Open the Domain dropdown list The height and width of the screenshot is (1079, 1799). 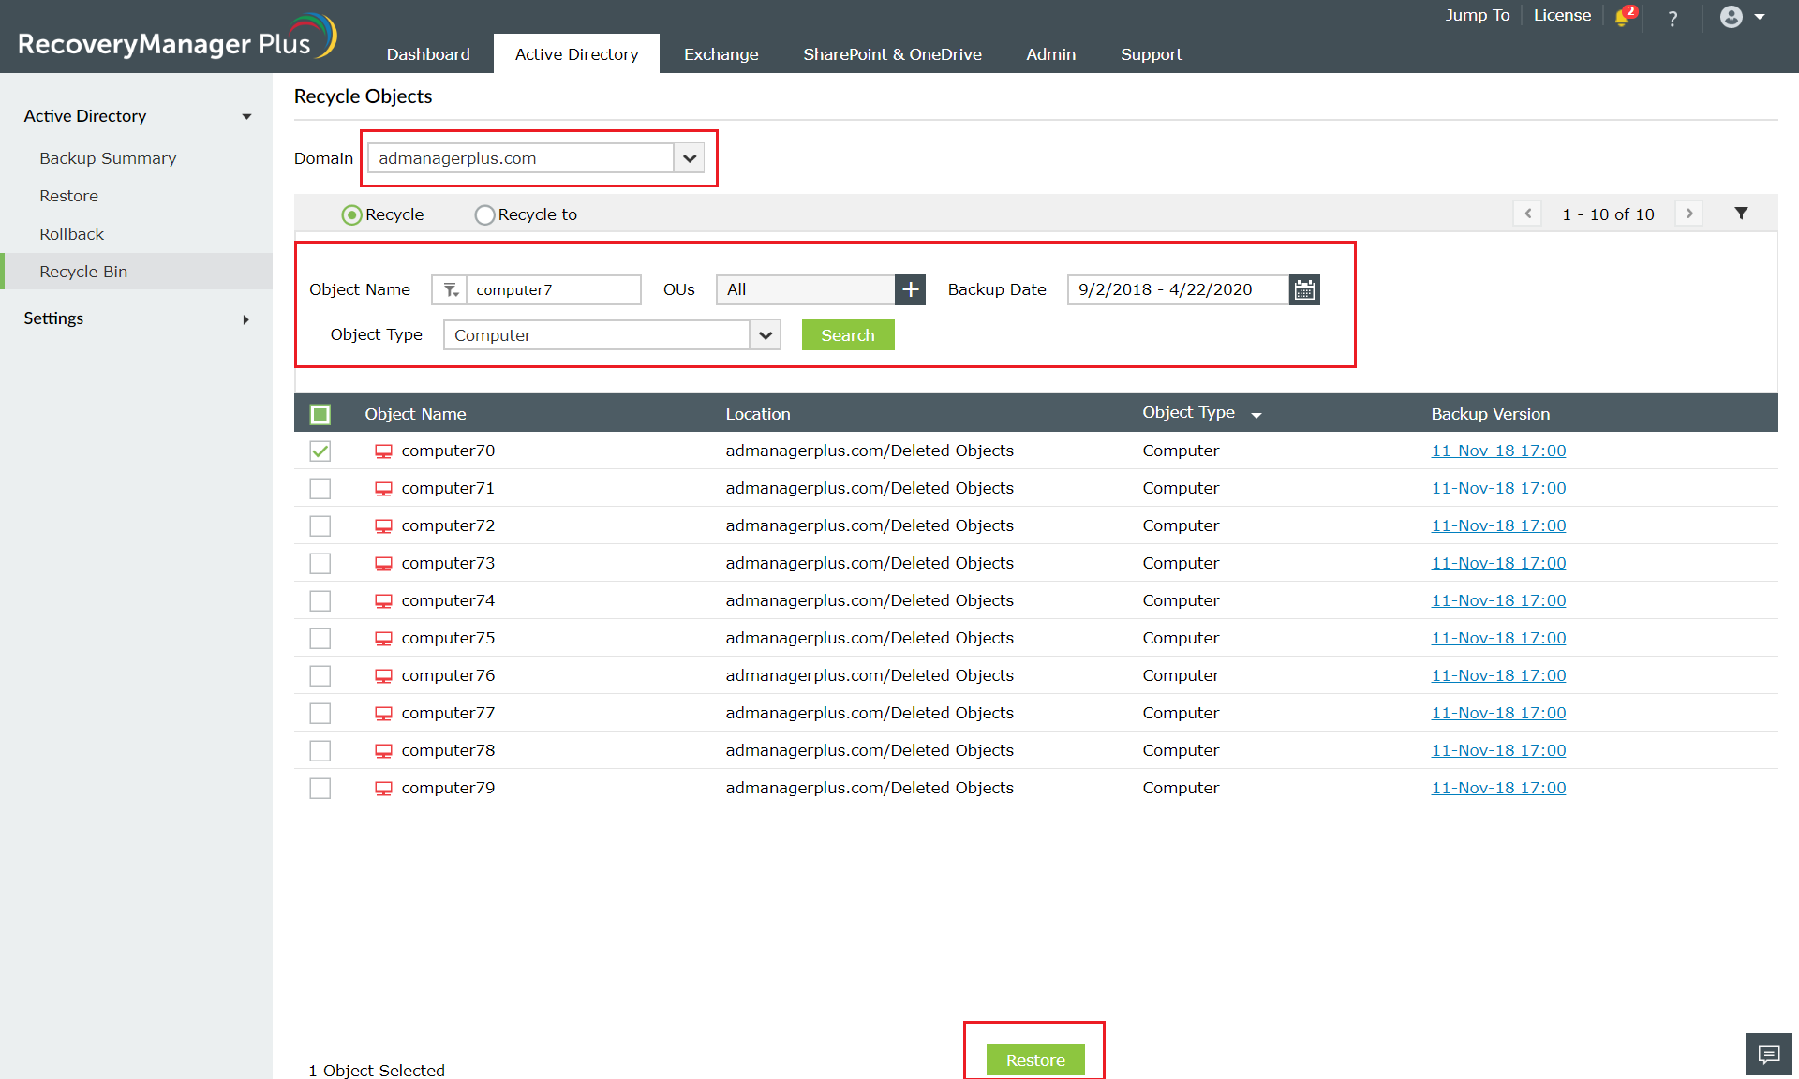pos(690,158)
